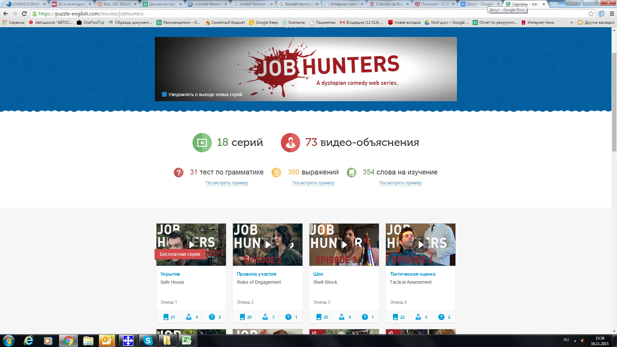Show hidden system tray icons arrow

[x=575, y=341]
